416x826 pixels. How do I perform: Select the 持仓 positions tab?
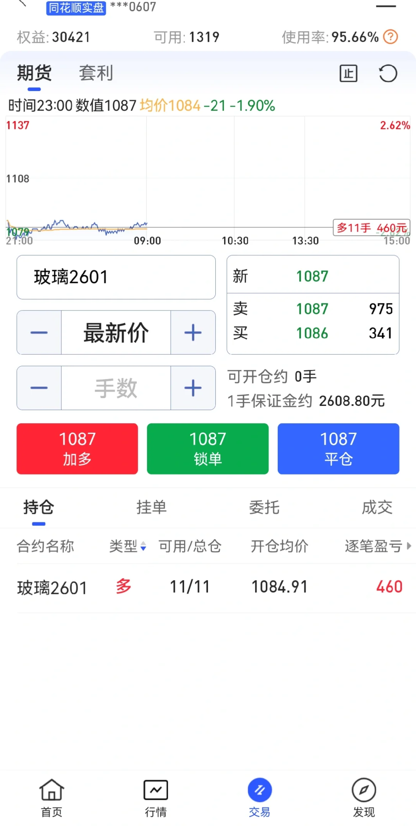pos(39,507)
